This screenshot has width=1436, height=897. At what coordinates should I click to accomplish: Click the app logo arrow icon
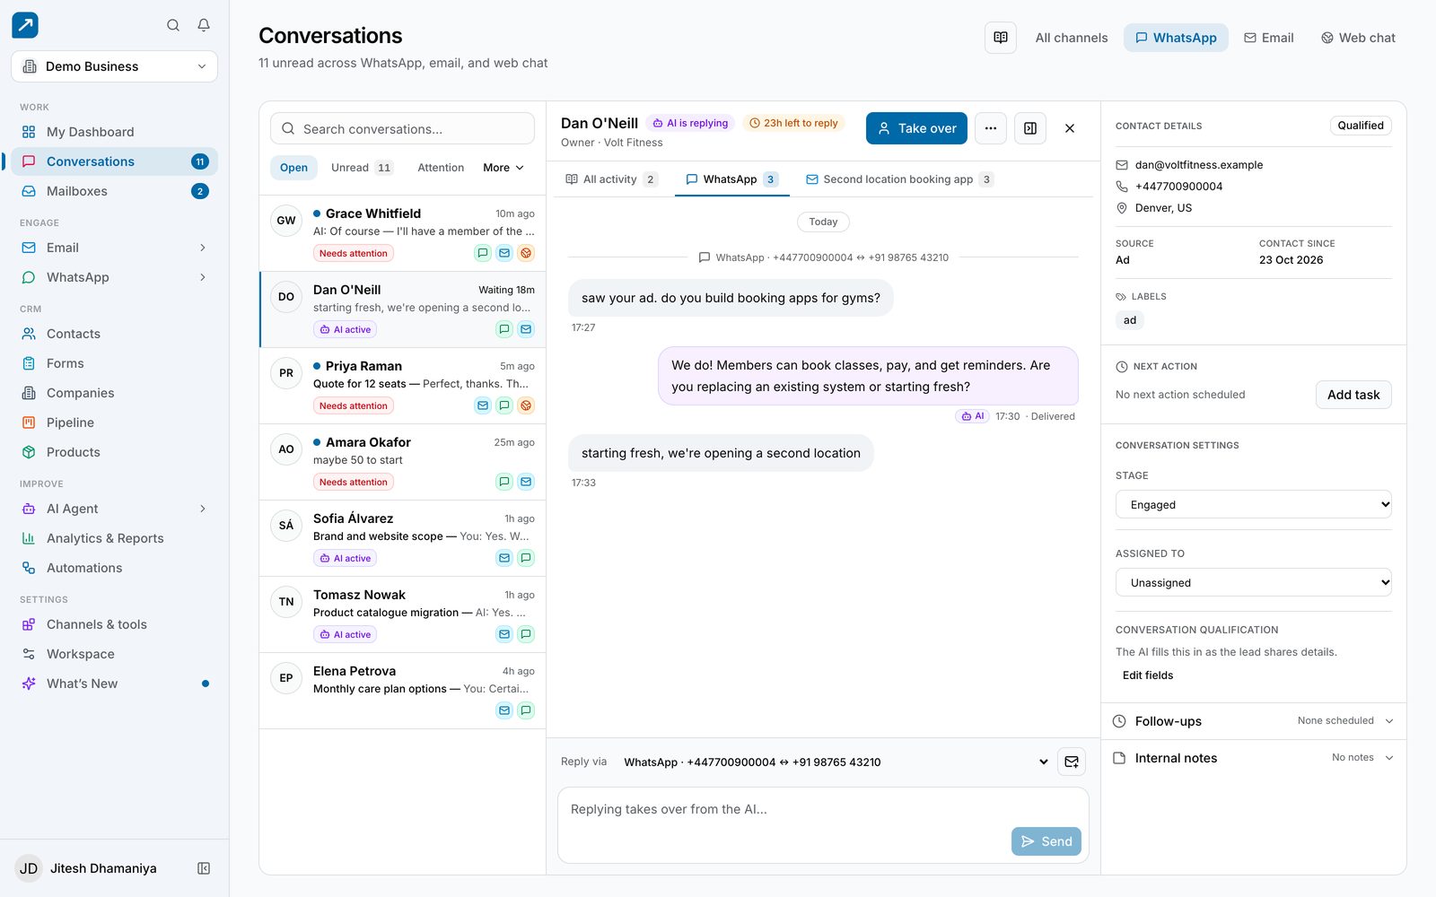[x=25, y=25]
